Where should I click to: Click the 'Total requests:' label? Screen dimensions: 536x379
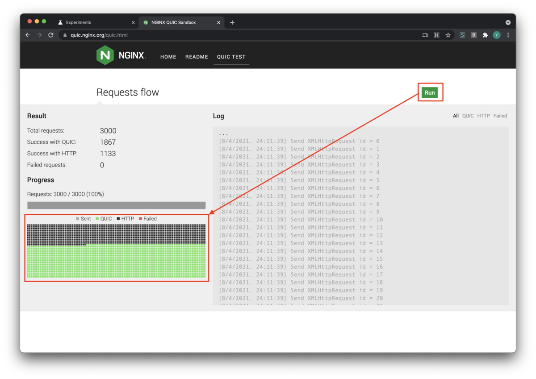46,131
